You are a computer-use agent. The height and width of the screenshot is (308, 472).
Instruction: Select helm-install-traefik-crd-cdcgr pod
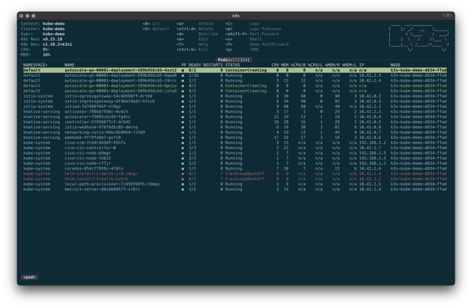pyautogui.click(x=235, y=174)
